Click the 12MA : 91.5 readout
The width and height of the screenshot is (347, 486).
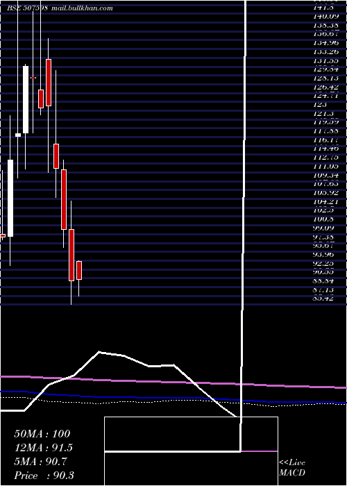pyautogui.click(x=43, y=448)
